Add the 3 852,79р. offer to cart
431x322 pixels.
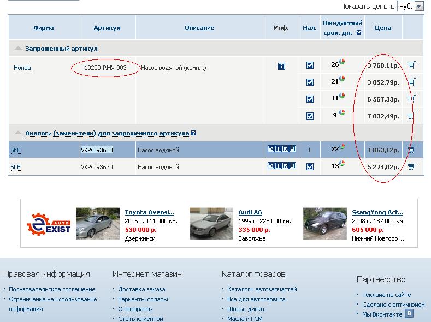[411, 82]
